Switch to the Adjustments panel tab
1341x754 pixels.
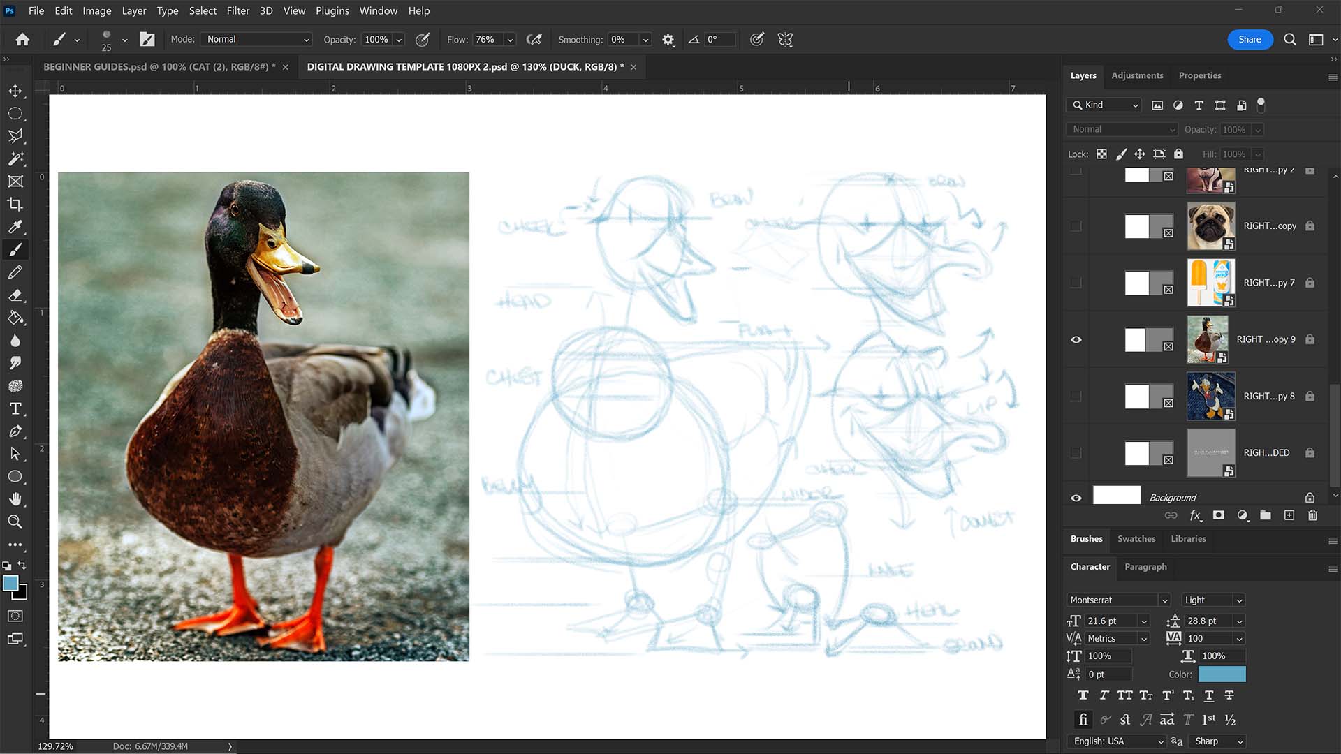(1137, 75)
